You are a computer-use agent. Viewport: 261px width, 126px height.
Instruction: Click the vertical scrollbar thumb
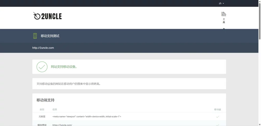pyautogui.click(x=259, y=20)
